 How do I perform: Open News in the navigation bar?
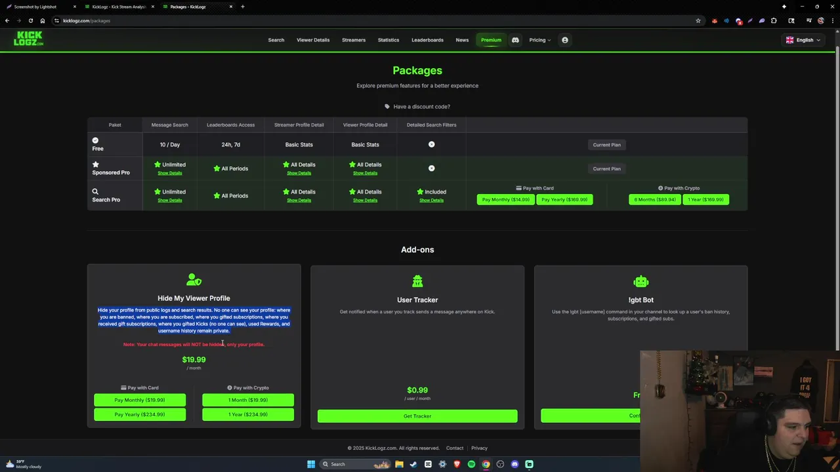click(x=462, y=40)
